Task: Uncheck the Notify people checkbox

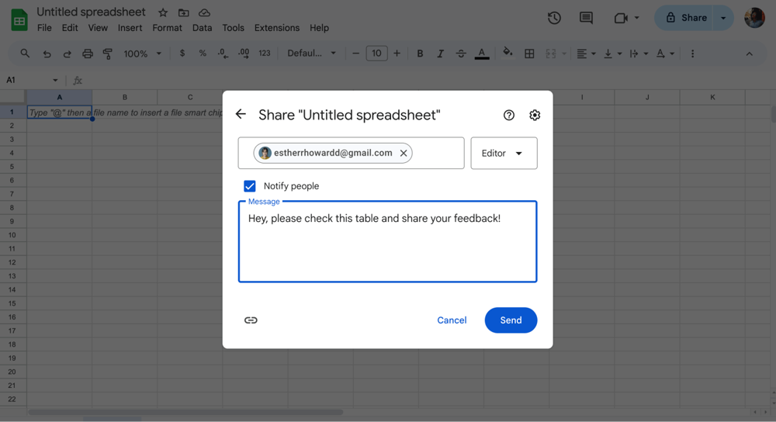Action: (250, 186)
